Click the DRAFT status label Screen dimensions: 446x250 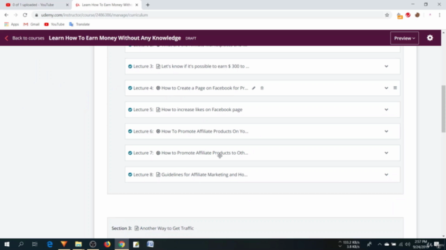(x=190, y=38)
